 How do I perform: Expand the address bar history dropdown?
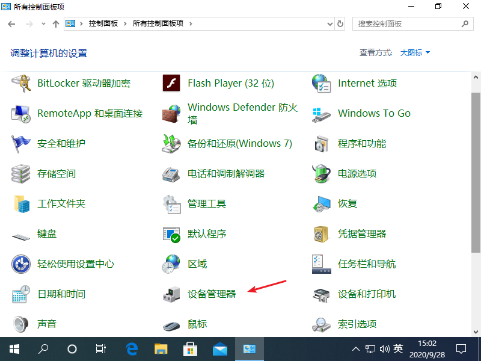[328, 23]
